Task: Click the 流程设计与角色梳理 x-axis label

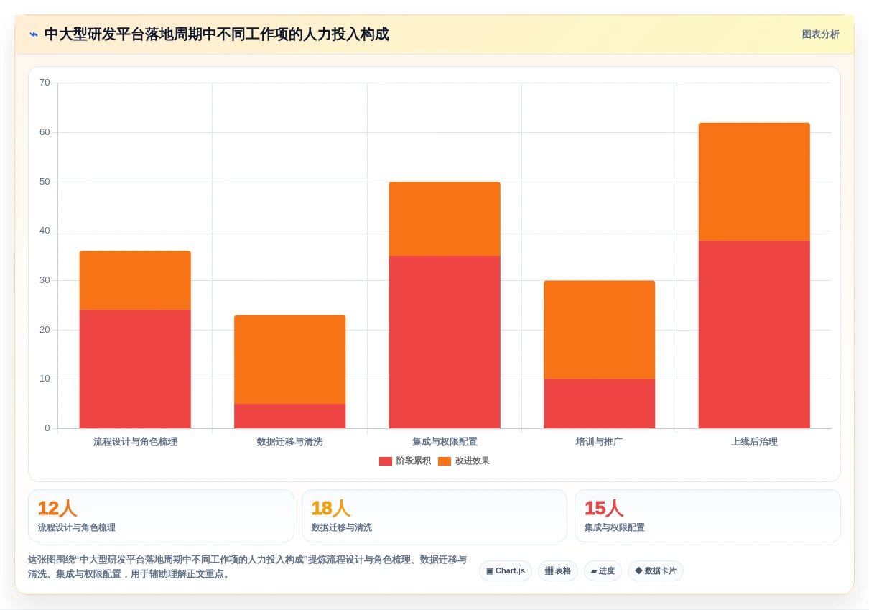Action: tap(135, 442)
